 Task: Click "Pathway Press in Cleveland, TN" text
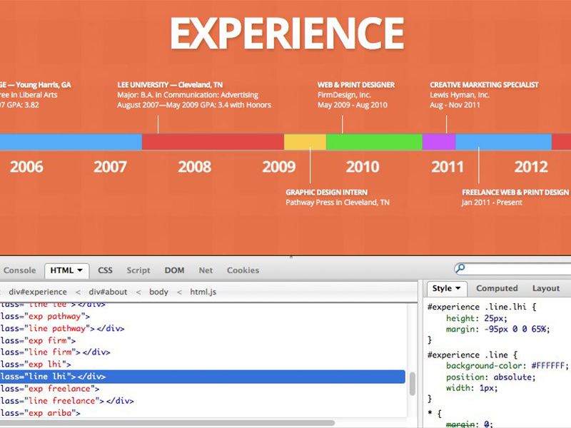(x=338, y=203)
